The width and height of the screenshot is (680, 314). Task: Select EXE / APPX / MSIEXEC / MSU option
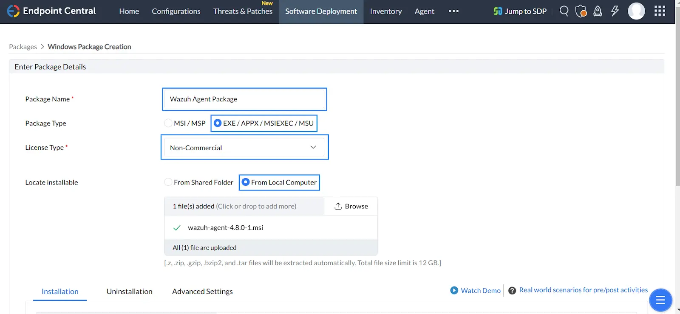(x=264, y=123)
